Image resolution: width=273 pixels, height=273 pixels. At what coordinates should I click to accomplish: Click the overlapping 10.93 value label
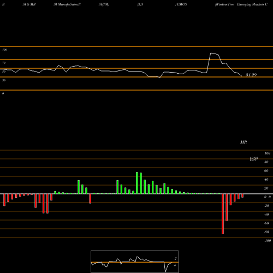[254, 159]
